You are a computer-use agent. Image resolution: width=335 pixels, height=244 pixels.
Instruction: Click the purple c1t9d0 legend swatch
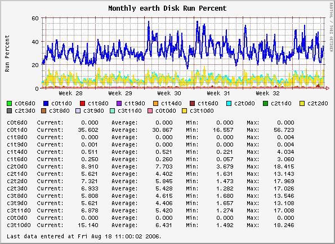(x=119, y=104)
